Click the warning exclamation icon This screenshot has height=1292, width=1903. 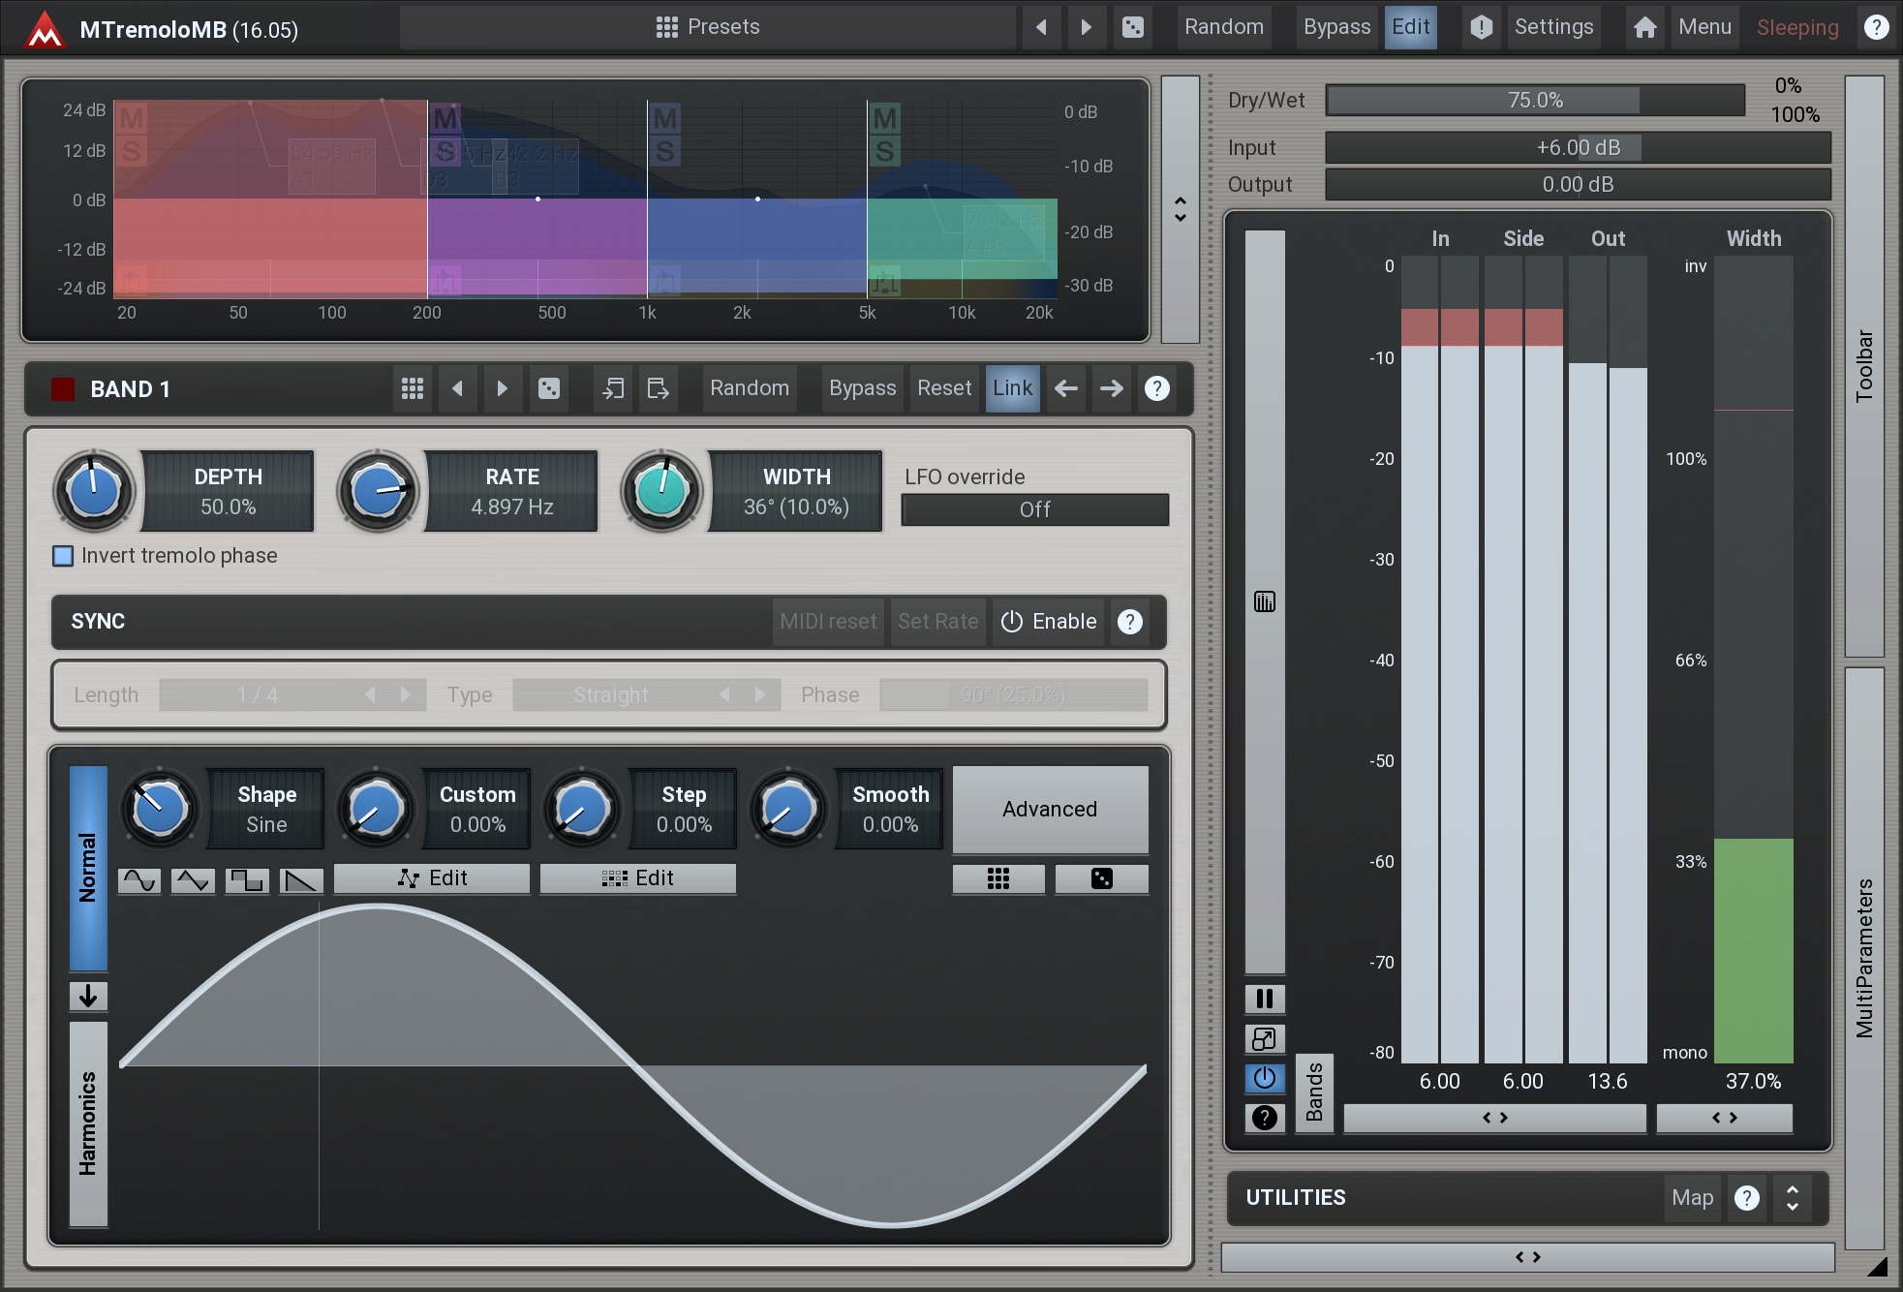click(x=1481, y=27)
